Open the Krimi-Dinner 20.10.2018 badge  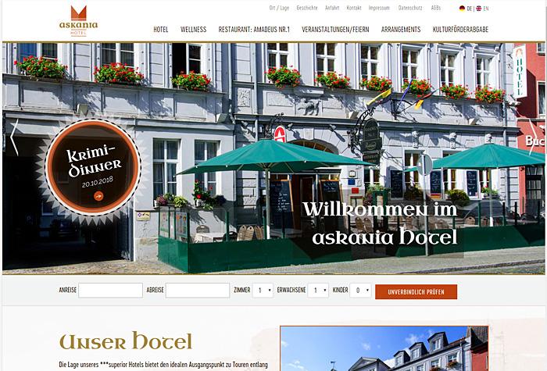(93, 166)
